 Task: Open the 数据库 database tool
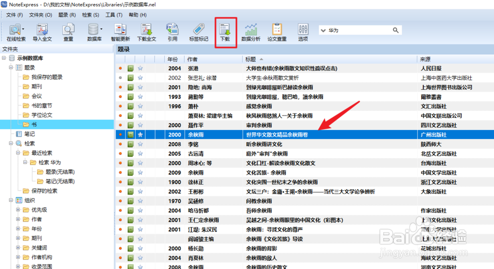click(x=94, y=33)
